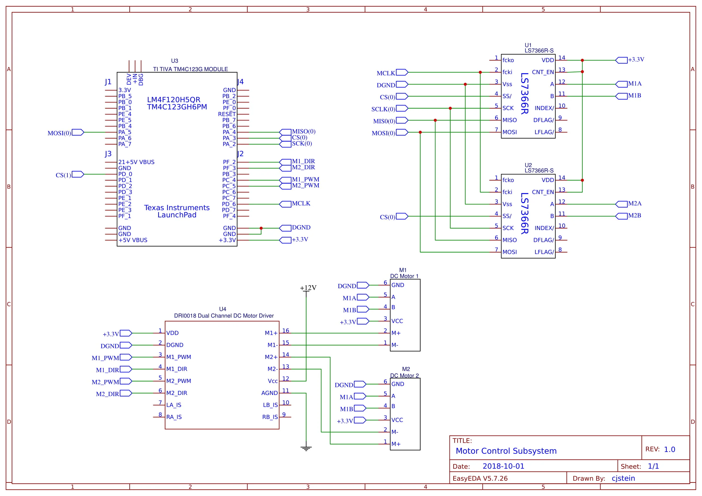Click the LFLAG/ pin name on U2
The height and width of the screenshot is (496, 702).
(x=544, y=252)
